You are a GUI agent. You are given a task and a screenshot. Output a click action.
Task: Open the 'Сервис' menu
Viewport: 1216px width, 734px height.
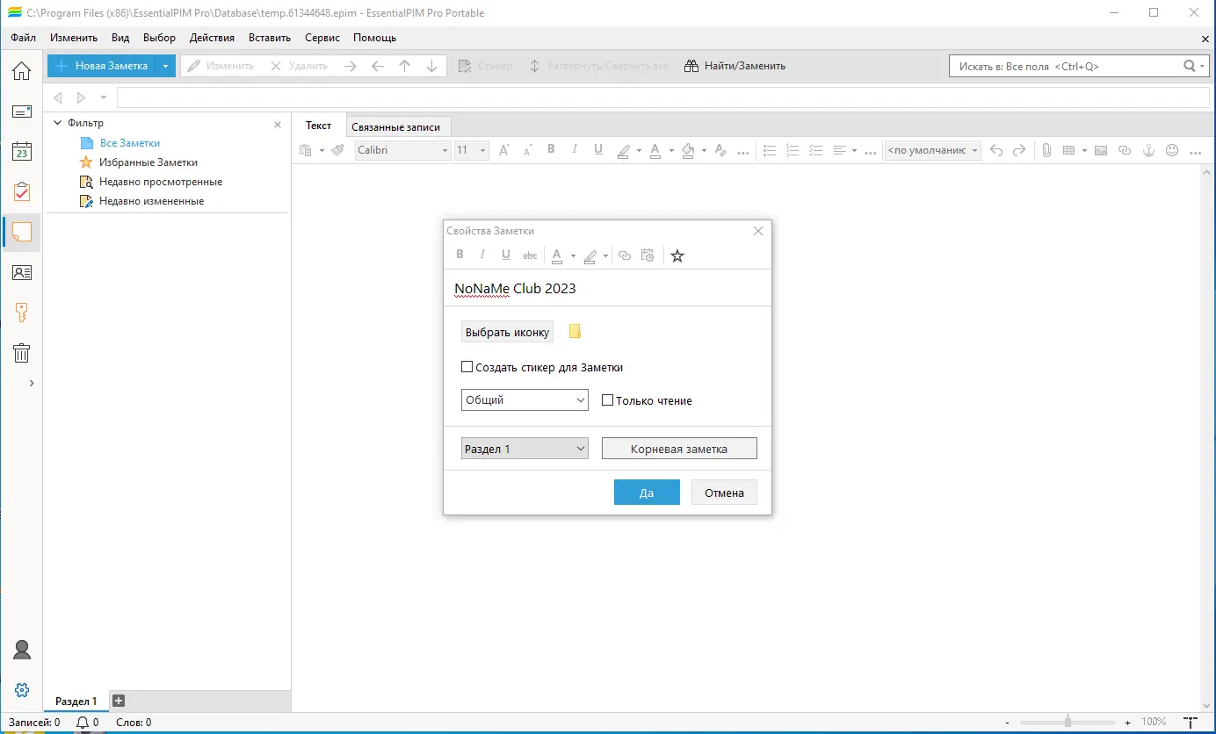[x=322, y=38]
